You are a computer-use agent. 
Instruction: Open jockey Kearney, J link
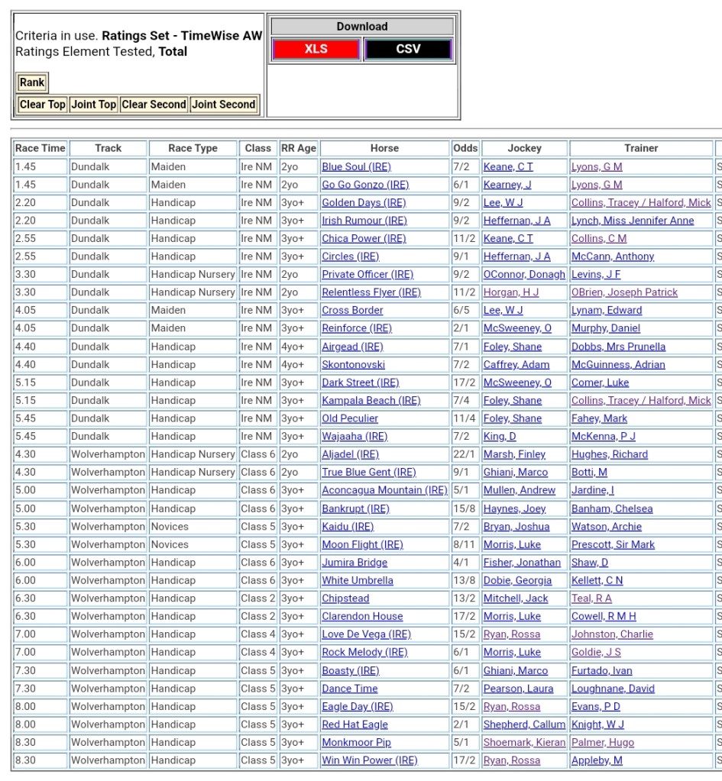click(x=507, y=185)
